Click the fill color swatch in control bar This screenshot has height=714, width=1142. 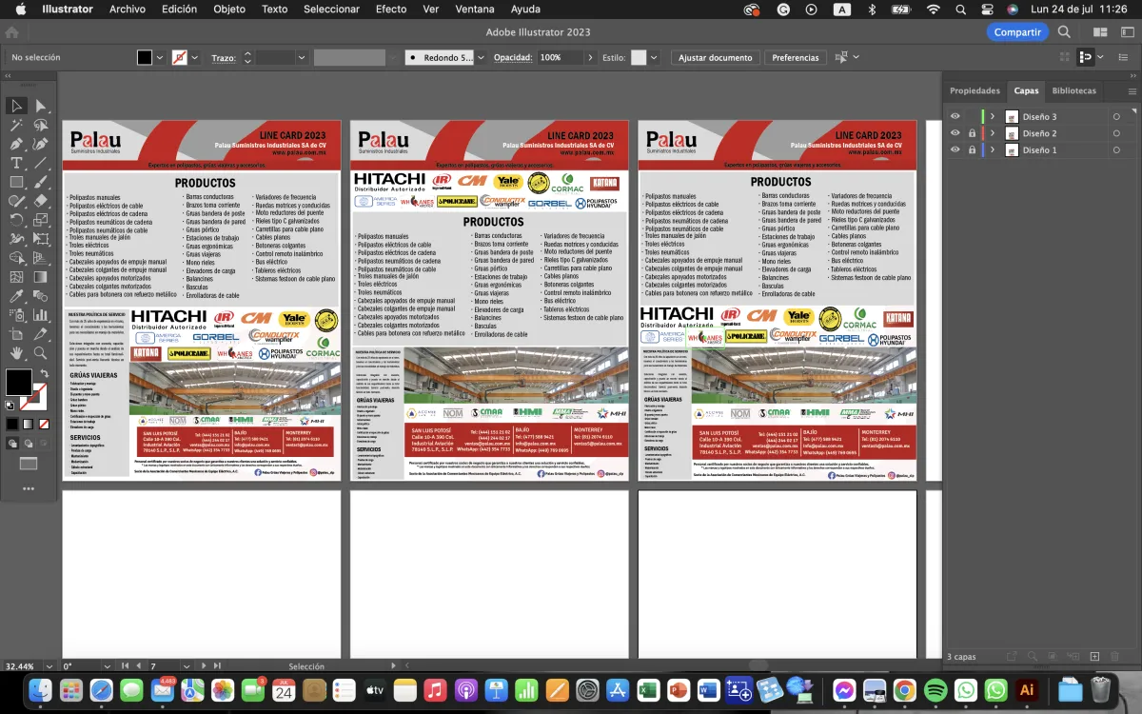click(145, 57)
